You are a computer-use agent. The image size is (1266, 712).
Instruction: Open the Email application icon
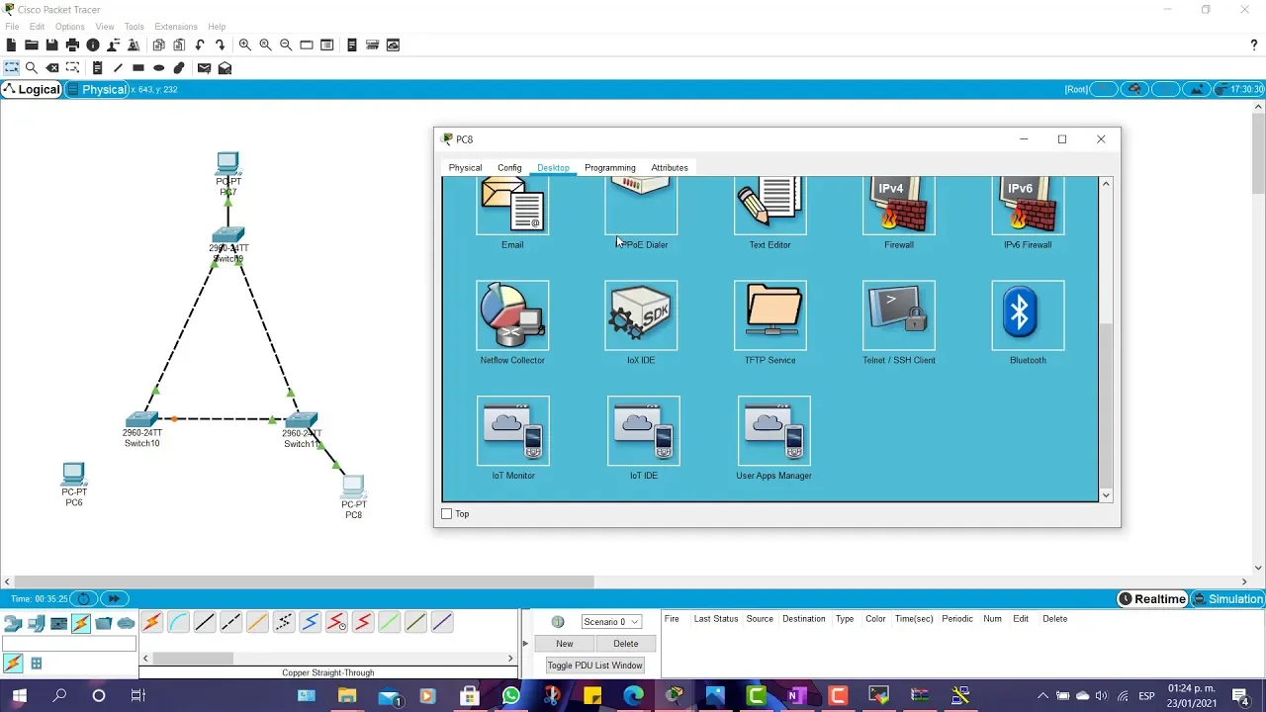pos(512,207)
